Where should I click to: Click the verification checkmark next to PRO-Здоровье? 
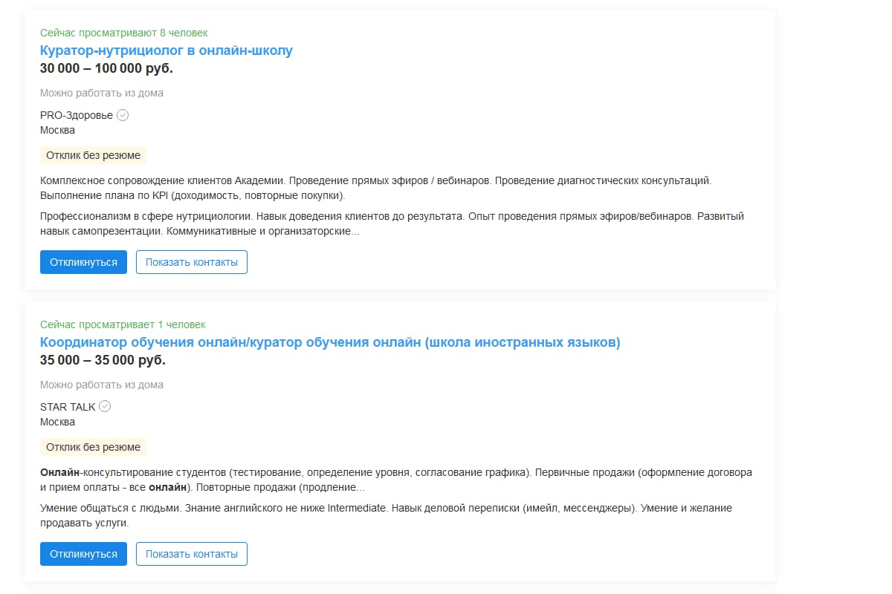pyautogui.click(x=122, y=115)
